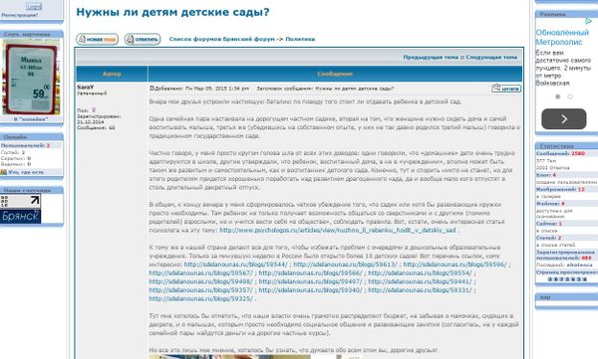This screenshot has width=598, height=359.
Task: Open the В "копейке" picture caption link
Action: (x=31, y=119)
